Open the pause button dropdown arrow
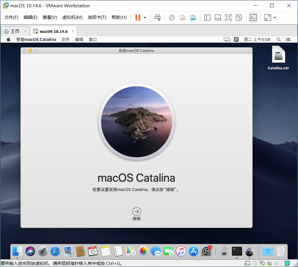 pyautogui.click(x=145, y=18)
